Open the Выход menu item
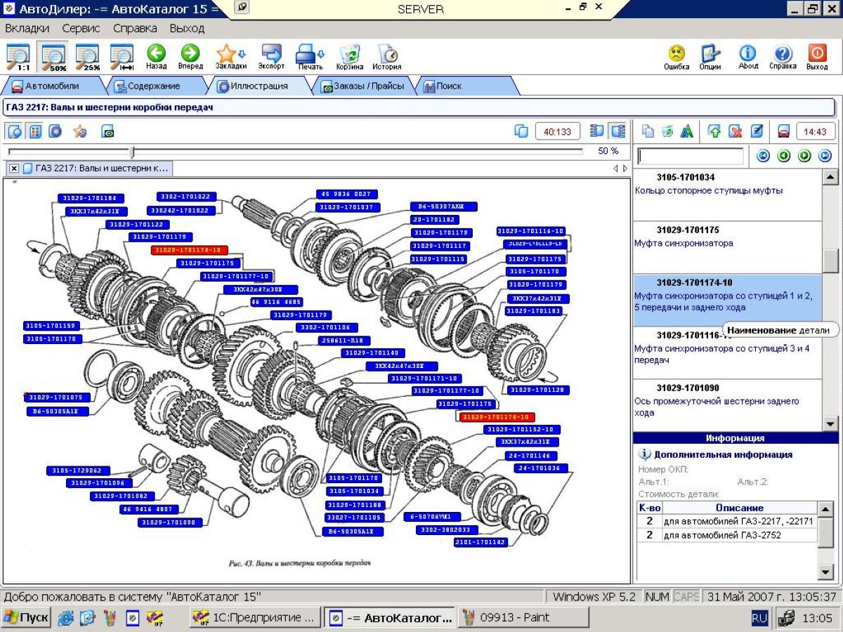Image resolution: width=843 pixels, height=632 pixels. click(187, 29)
